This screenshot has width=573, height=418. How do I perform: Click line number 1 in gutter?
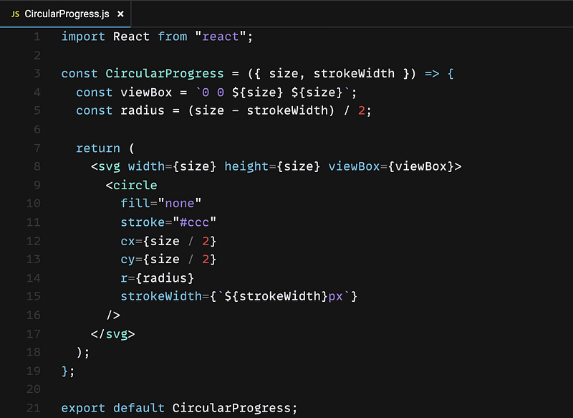[37, 37]
